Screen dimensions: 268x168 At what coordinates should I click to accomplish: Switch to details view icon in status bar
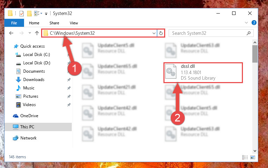click(x=245, y=157)
